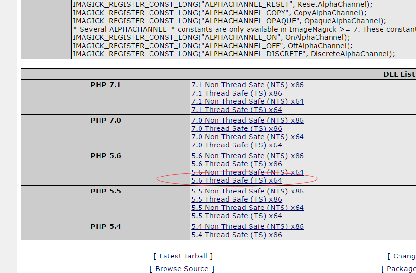Screen dimensions: 416x273
Task: Click the ALPHACHANNEL_OFF constant line
Action: (x=213, y=46)
